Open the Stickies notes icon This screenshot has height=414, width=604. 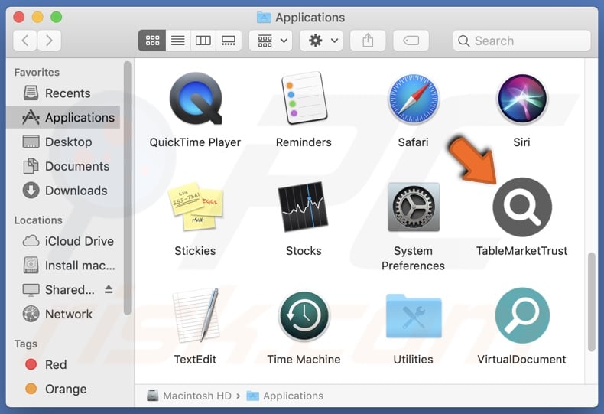[196, 207]
